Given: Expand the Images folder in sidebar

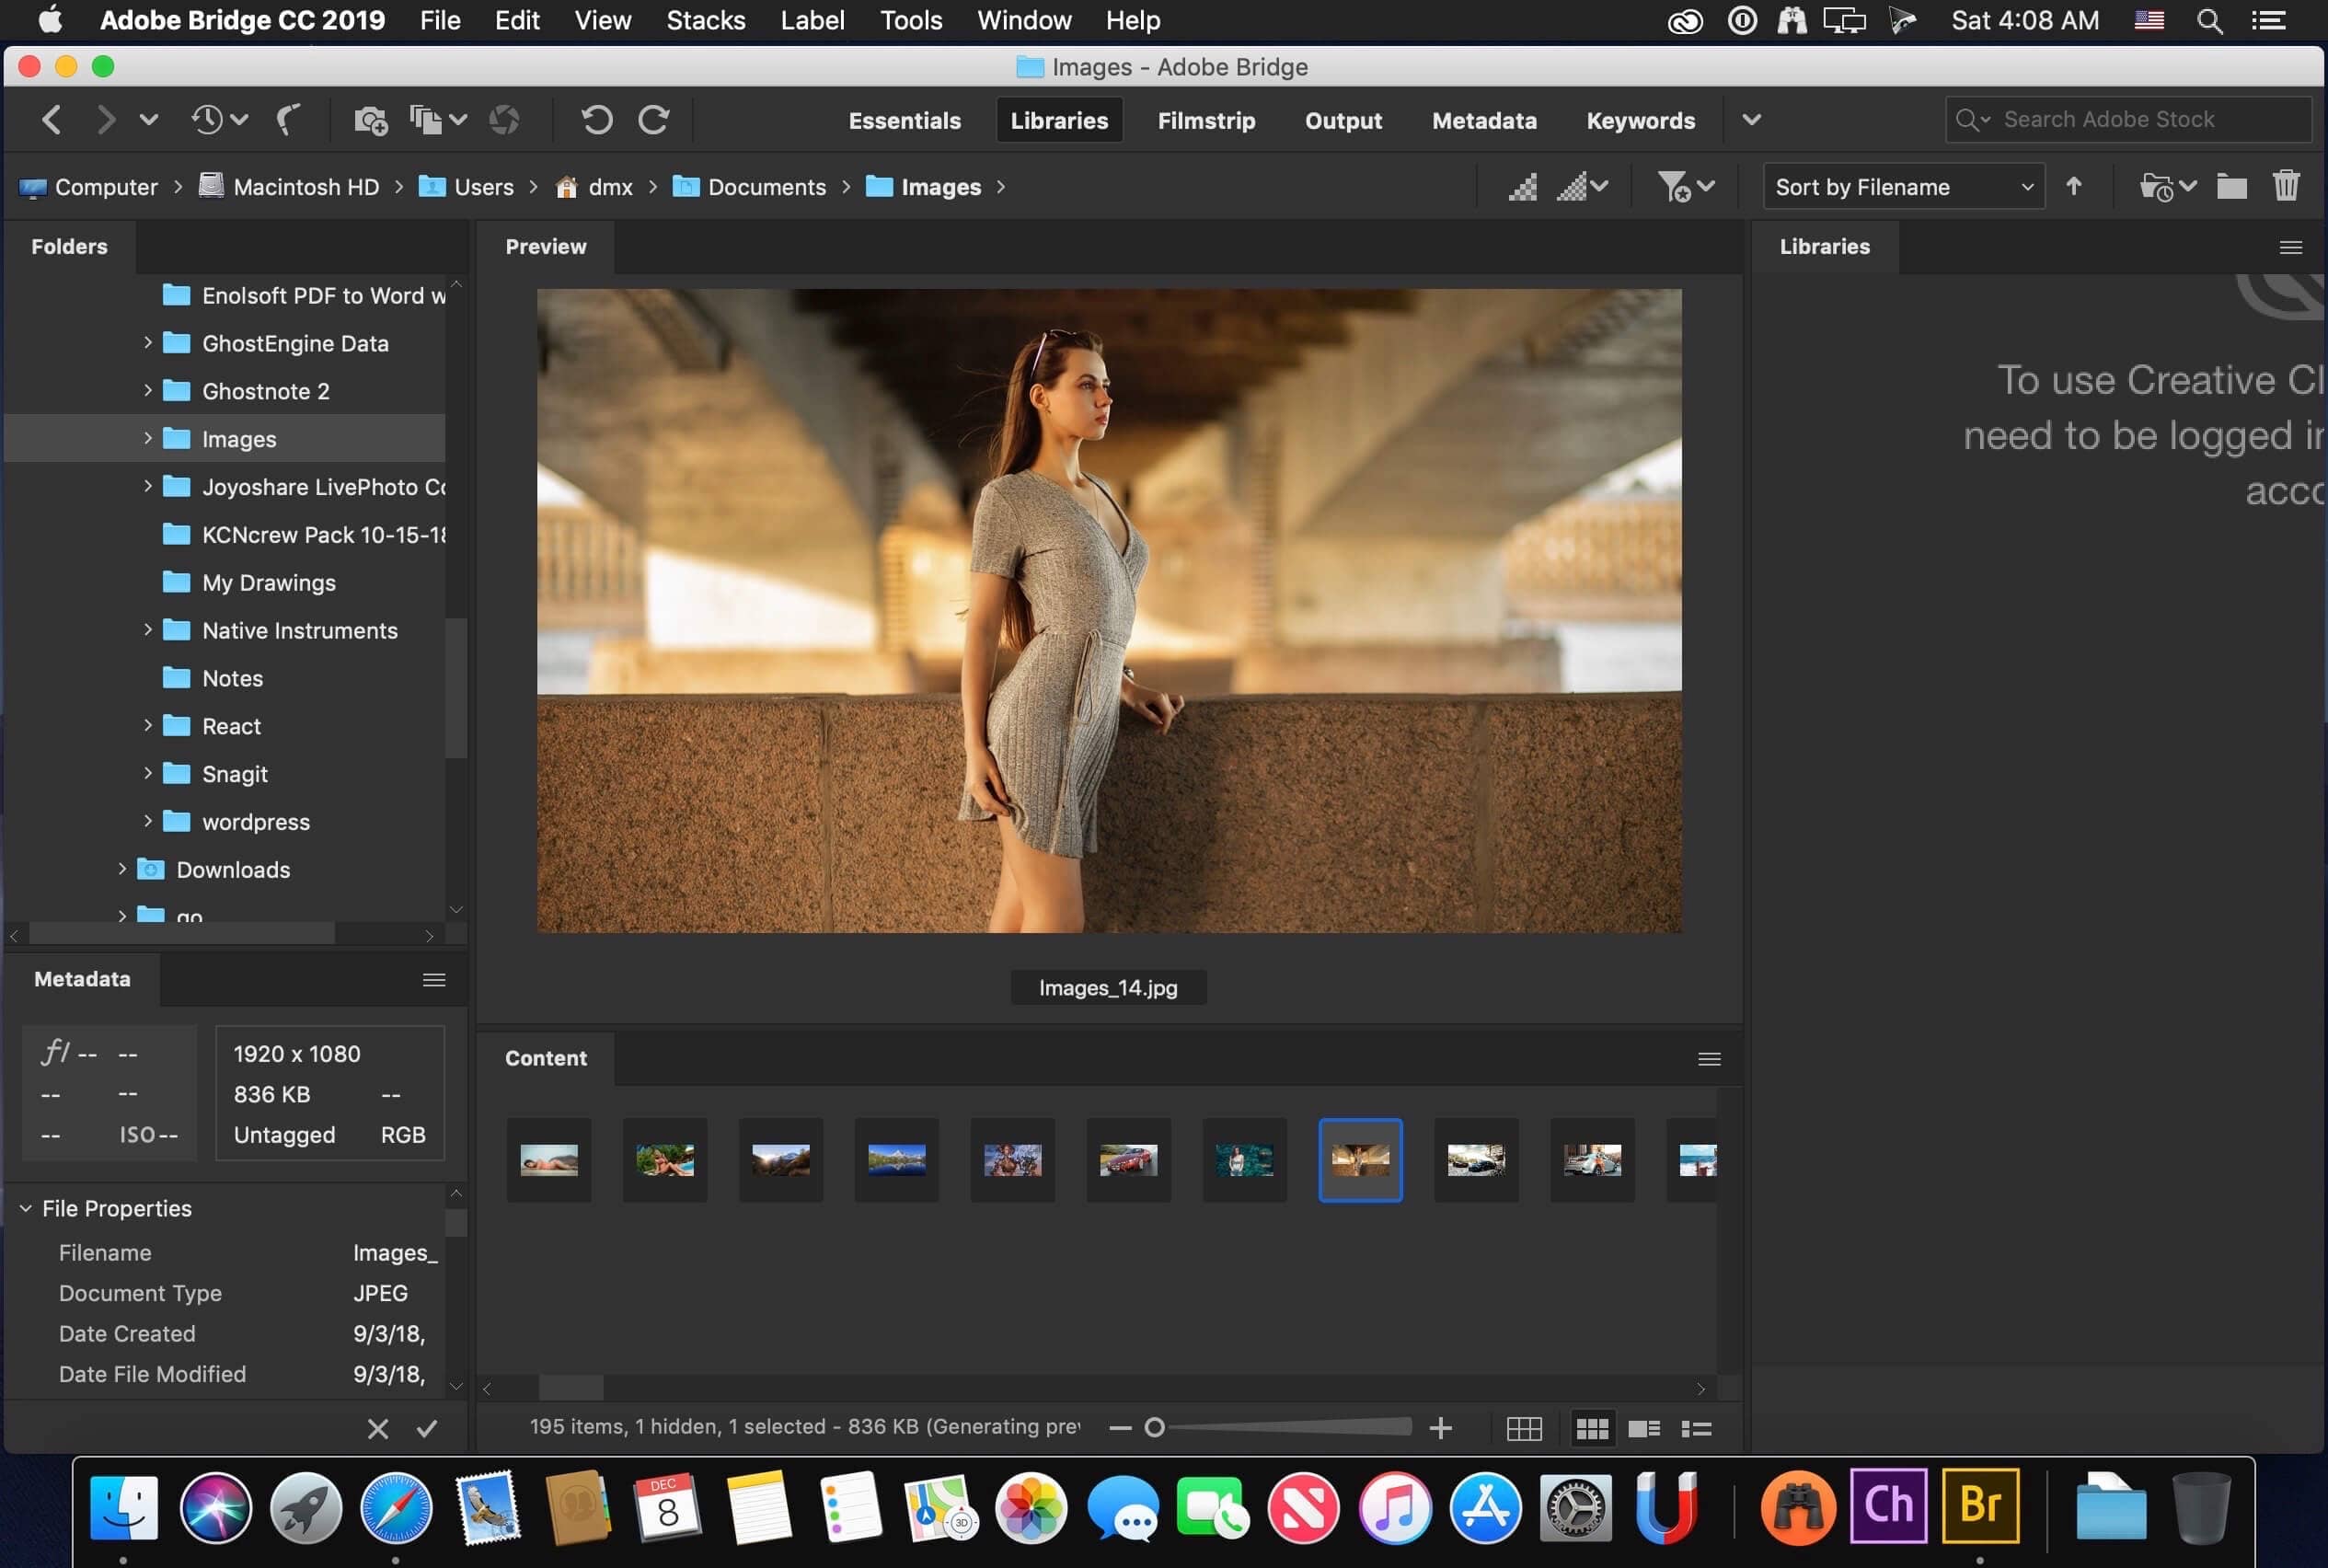Looking at the screenshot, I should (x=149, y=437).
